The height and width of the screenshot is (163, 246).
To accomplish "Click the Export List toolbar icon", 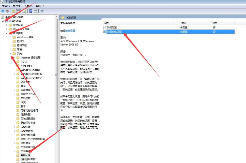I will (24, 11).
